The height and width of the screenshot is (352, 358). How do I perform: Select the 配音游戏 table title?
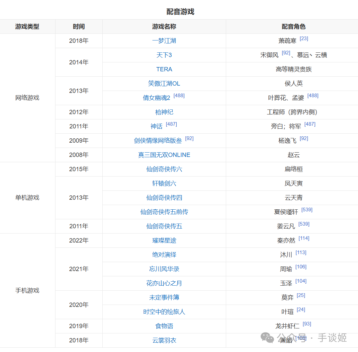[x=180, y=12]
